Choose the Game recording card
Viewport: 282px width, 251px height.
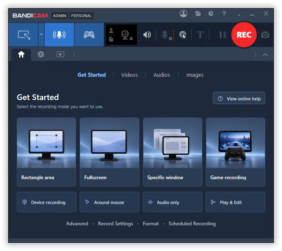point(235,152)
